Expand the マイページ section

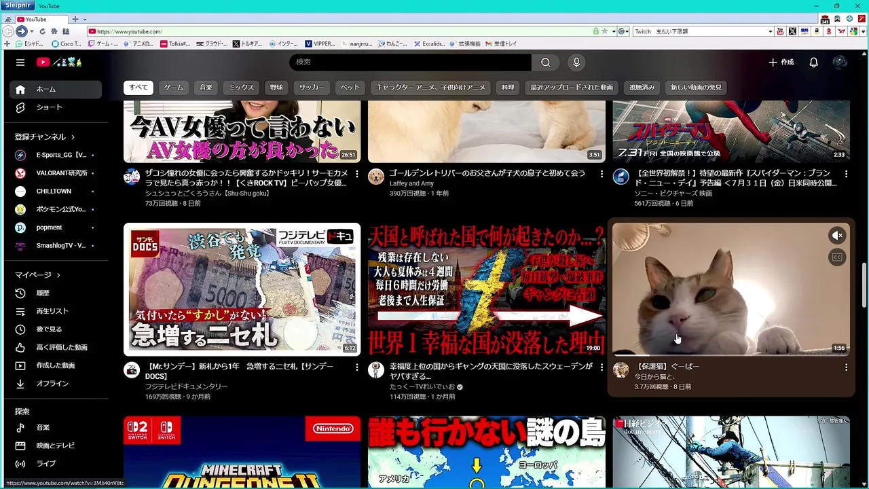tap(37, 275)
